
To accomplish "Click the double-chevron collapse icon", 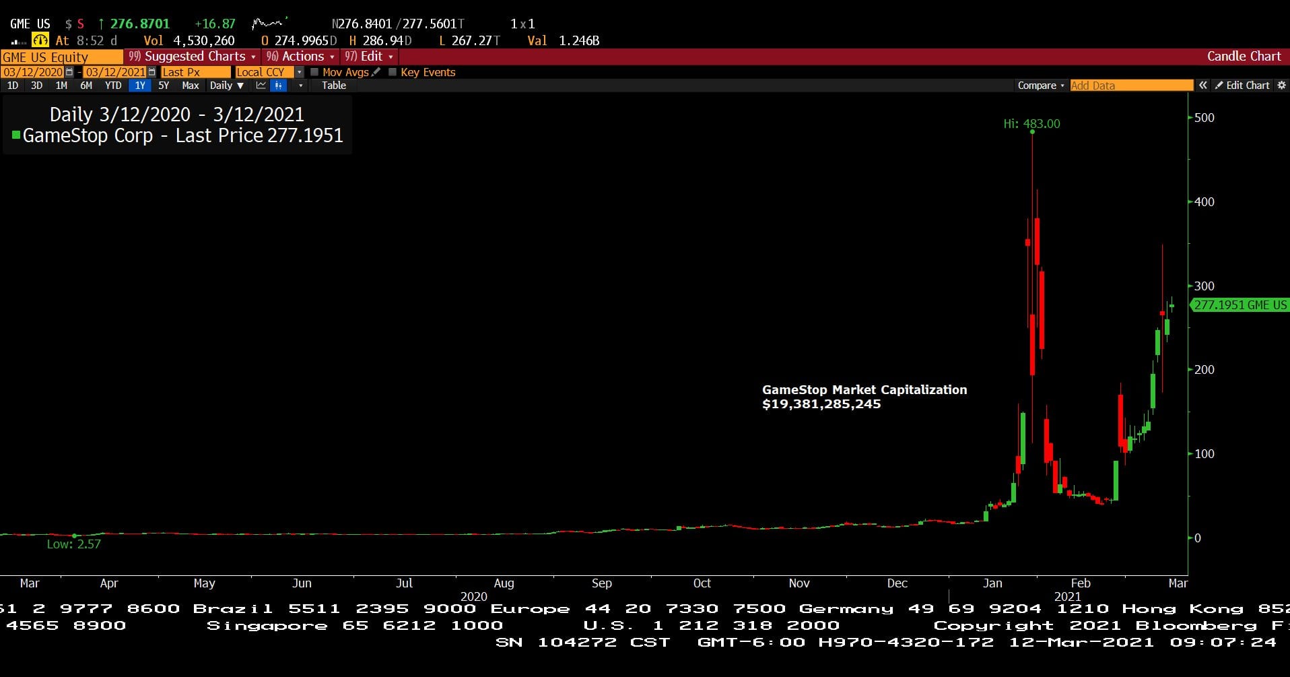I will (1202, 86).
